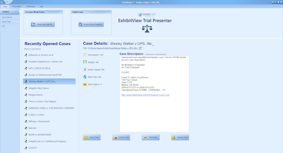Click the Audio Visuals: NA label
Viewport: 283px width, 153px height.
tap(96, 70)
